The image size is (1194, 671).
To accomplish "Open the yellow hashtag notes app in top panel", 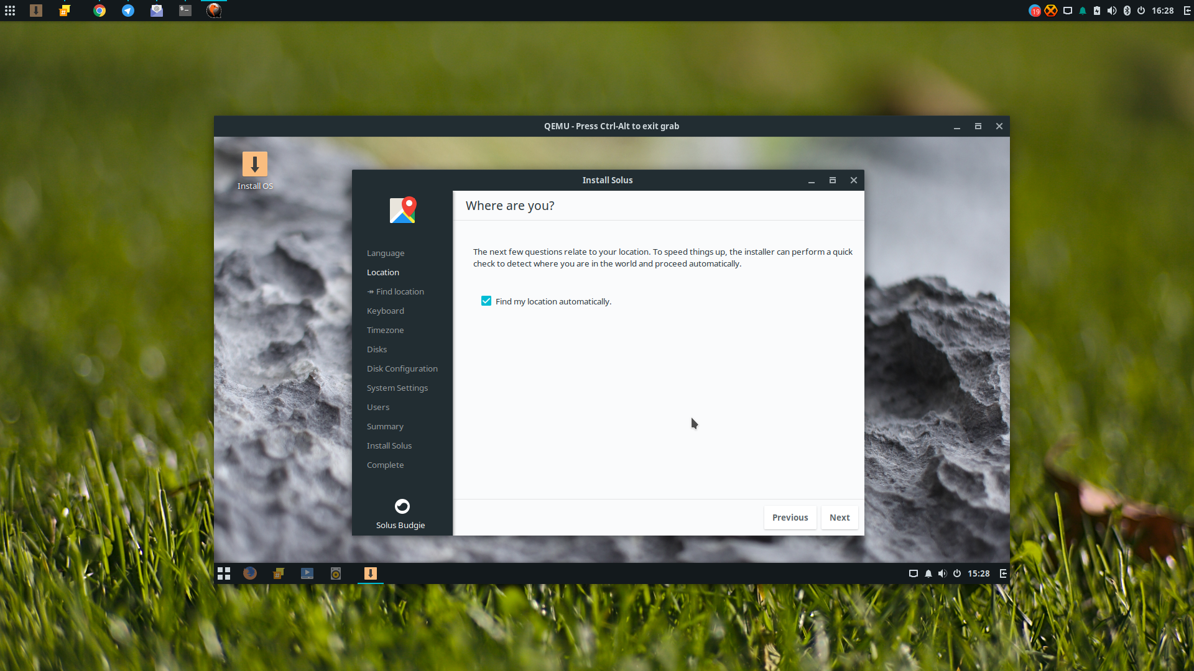I will point(65,11).
